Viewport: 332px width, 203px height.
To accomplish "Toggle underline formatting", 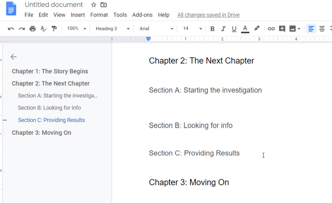I will click(234, 29).
